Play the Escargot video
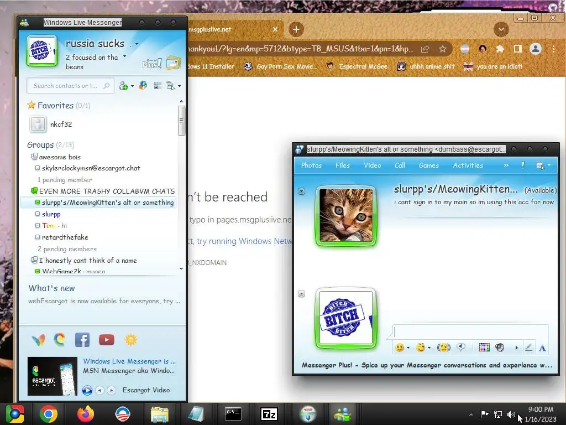Screen dimensions: 566x425 (x=87, y=390)
